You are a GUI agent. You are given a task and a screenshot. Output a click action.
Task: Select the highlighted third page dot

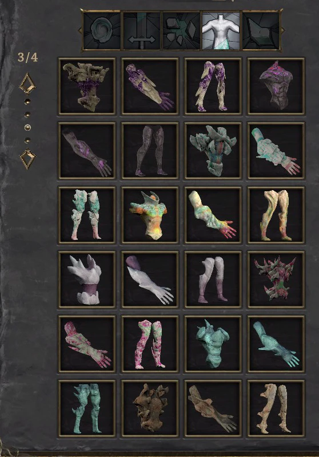pyautogui.click(x=27, y=127)
